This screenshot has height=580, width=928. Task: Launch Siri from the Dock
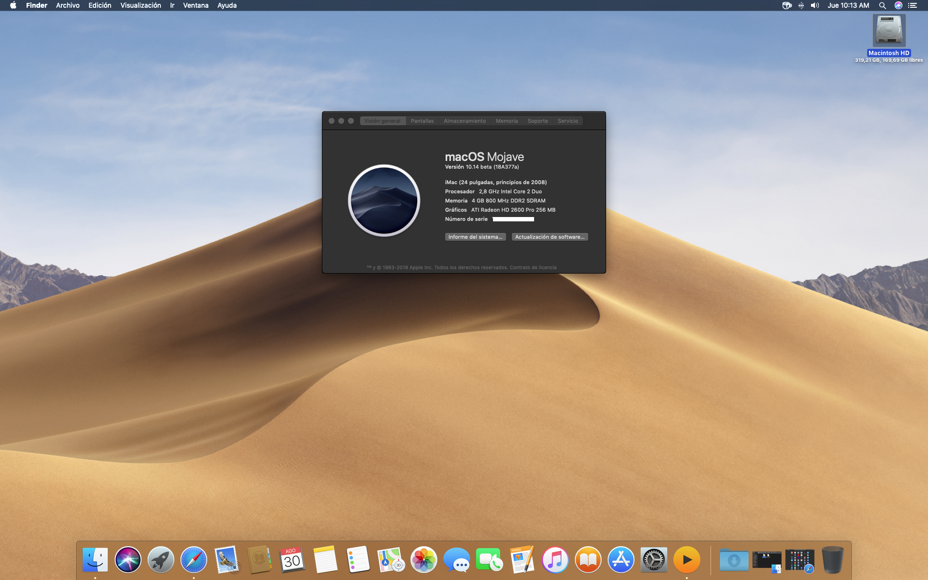point(128,560)
